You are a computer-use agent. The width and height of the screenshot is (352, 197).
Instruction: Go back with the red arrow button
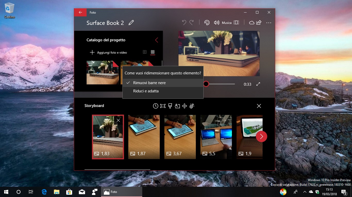point(80,12)
